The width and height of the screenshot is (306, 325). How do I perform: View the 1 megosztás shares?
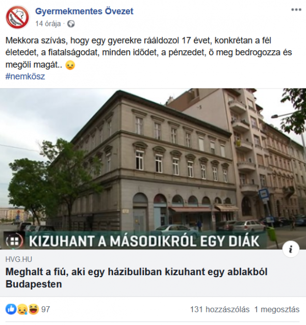point(277,309)
